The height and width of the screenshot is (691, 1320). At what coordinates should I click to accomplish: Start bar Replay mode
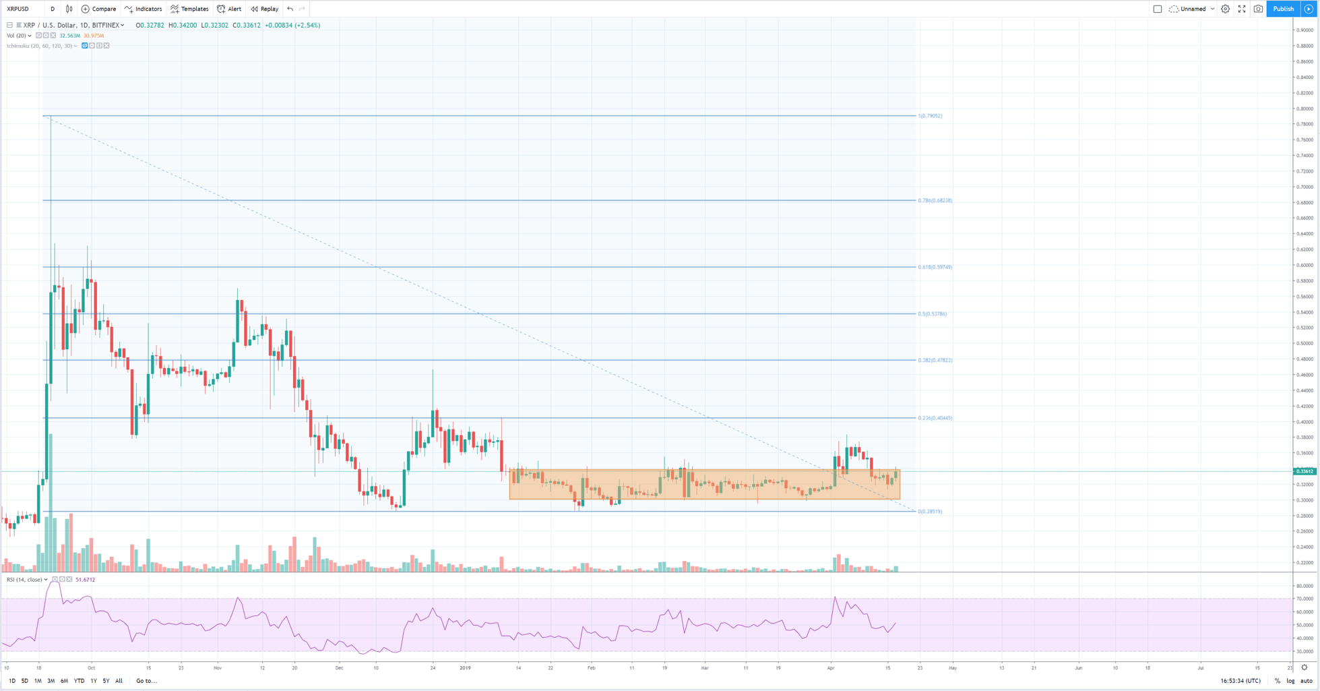(265, 9)
